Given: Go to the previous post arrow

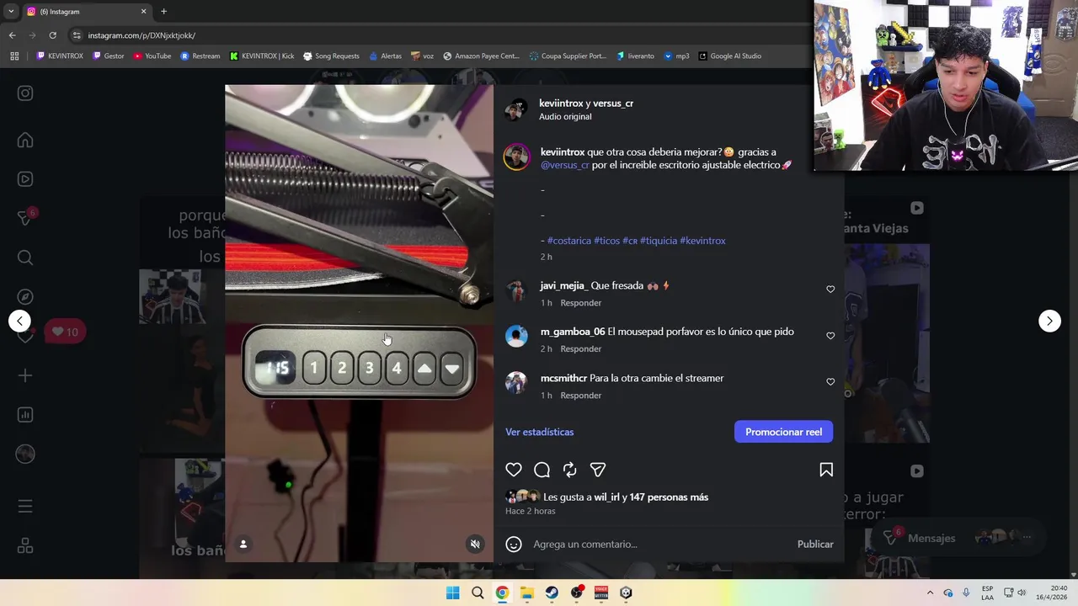Looking at the screenshot, I should coord(19,321).
